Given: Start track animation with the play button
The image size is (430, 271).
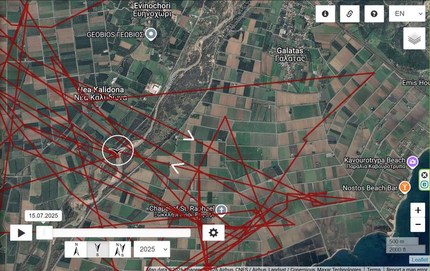Looking at the screenshot, I should [x=21, y=233].
